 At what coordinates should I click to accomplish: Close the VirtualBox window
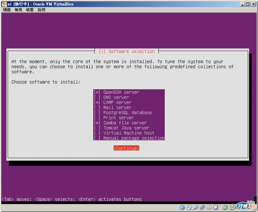[253, 4]
